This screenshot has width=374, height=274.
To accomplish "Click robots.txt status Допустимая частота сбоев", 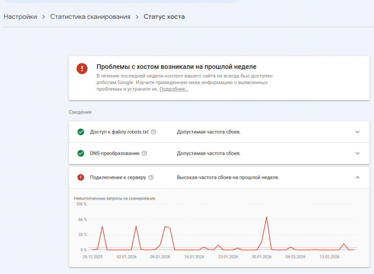I will pos(209,132).
